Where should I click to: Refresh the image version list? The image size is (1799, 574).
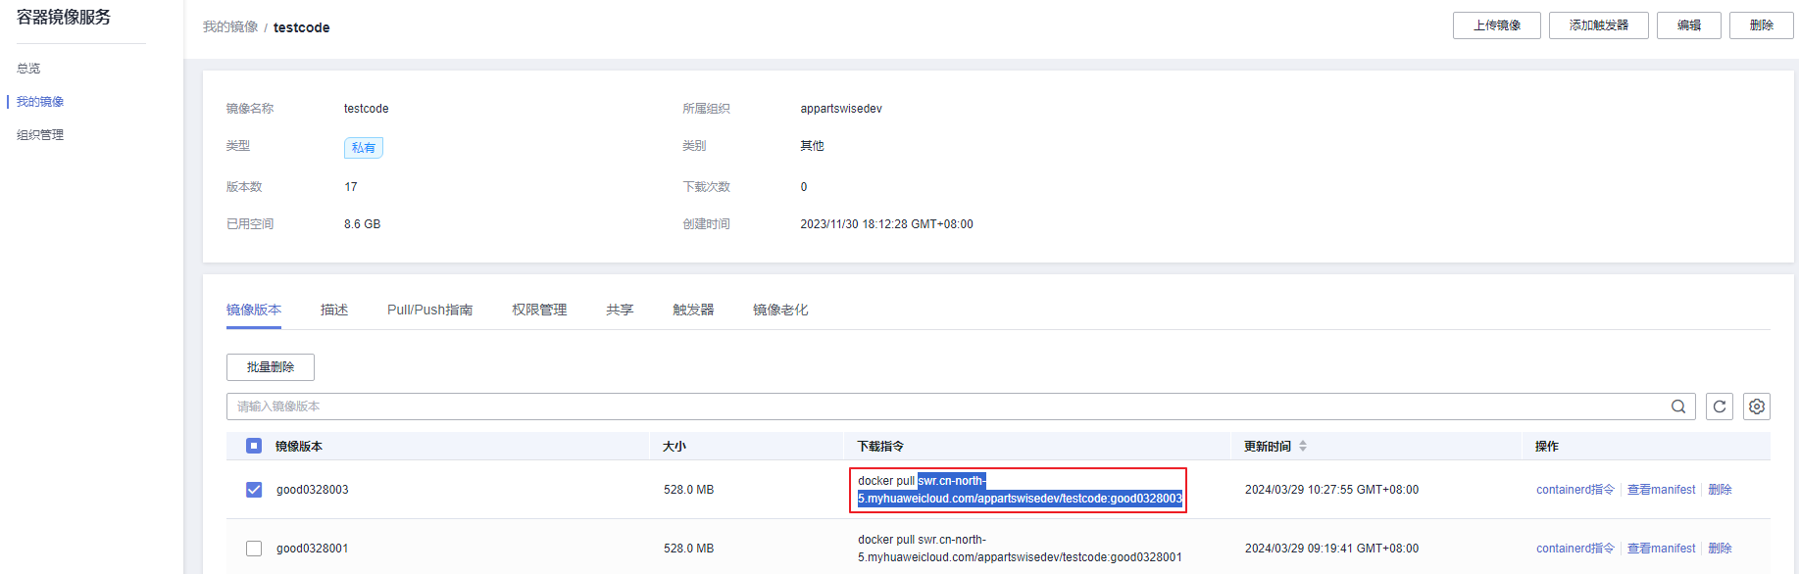1719,407
